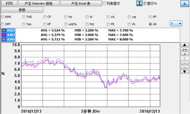This screenshot has width=190, height=114.
Task: Select the var radio button
Action: pos(129,17)
